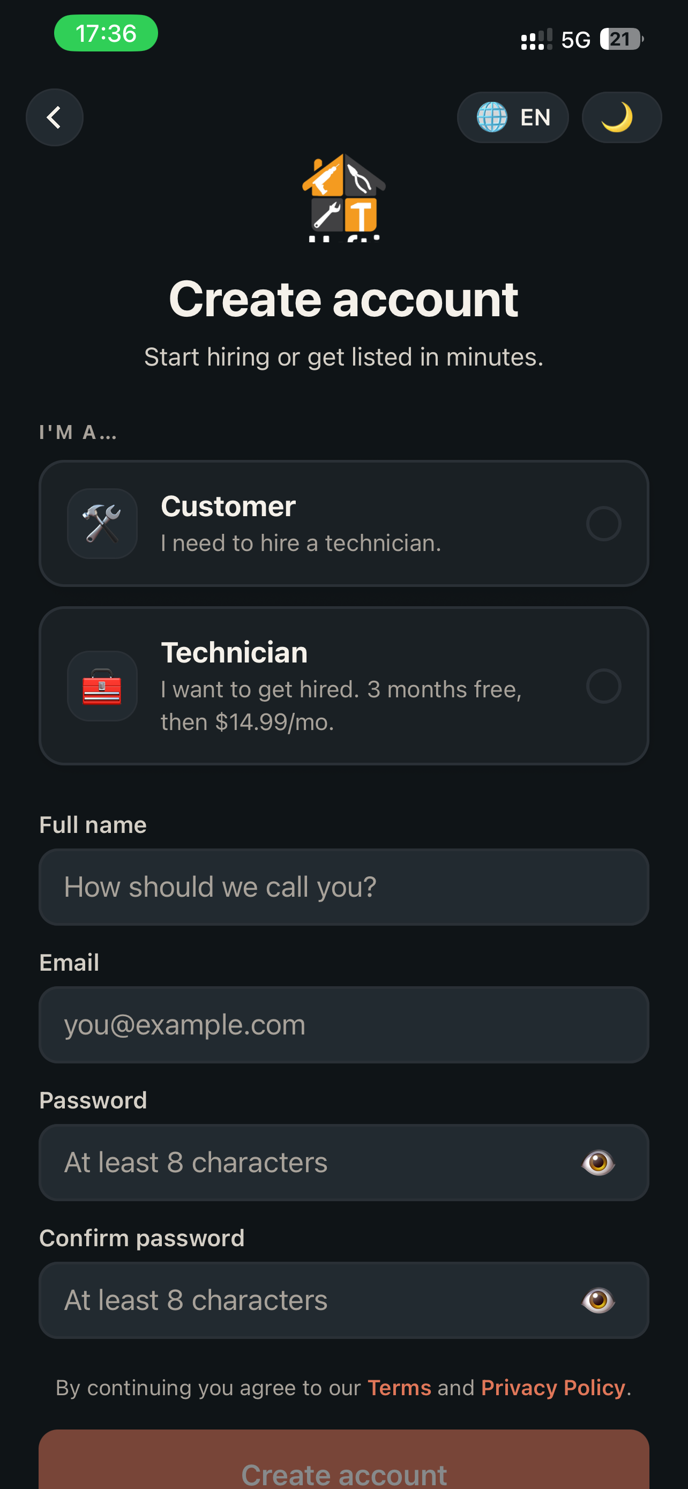Select the Technician radio button
This screenshot has width=688, height=1489.
click(x=603, y=686)
